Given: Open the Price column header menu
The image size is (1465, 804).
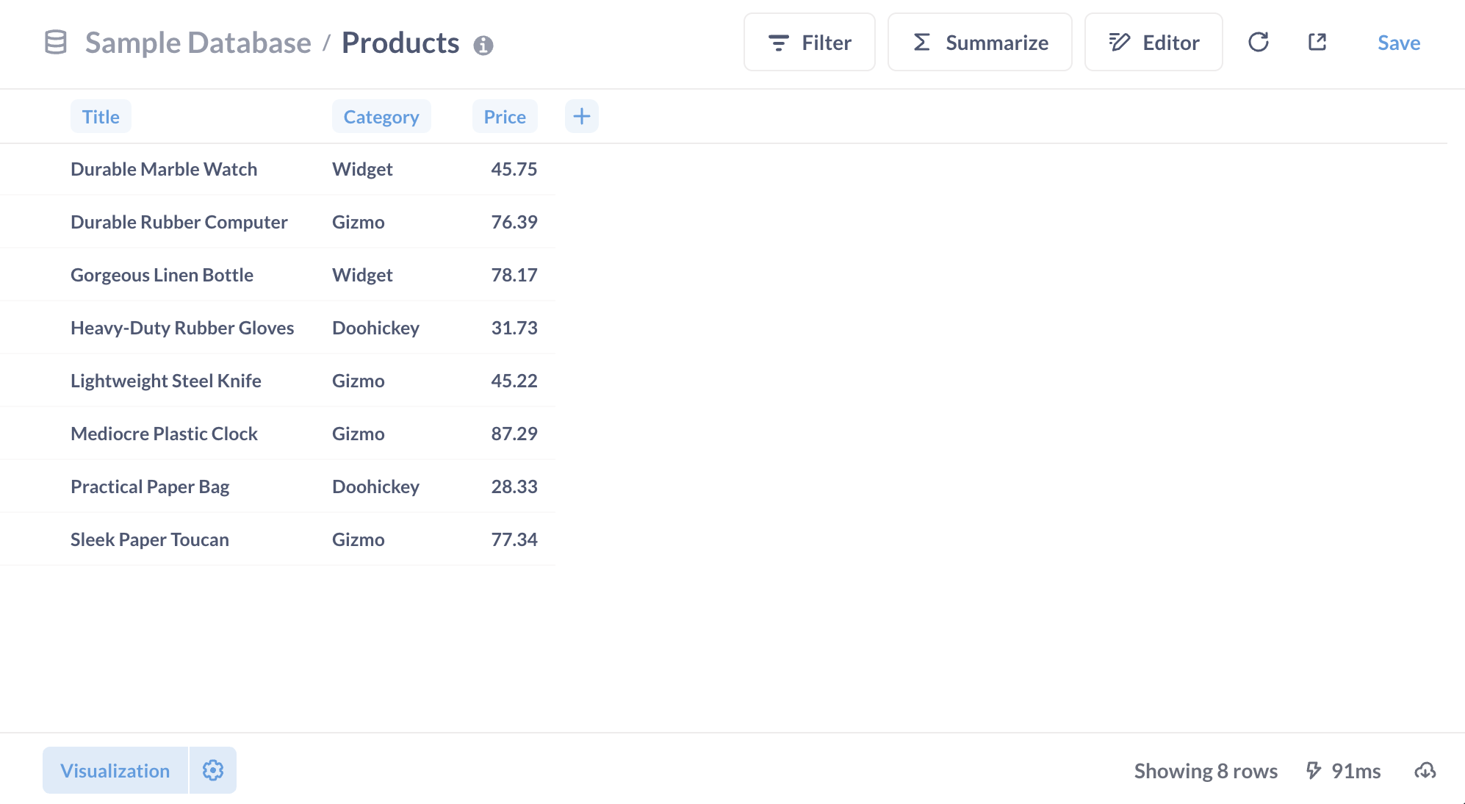Looking at the screenshot, I should 504,116.
